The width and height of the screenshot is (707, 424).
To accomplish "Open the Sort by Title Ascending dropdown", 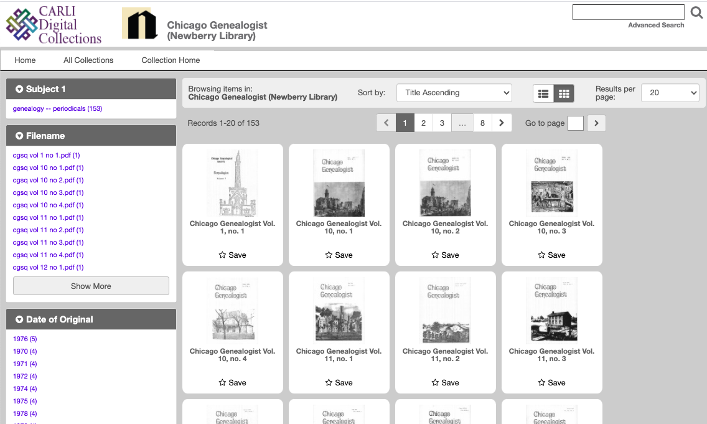I will click(454, 93).
